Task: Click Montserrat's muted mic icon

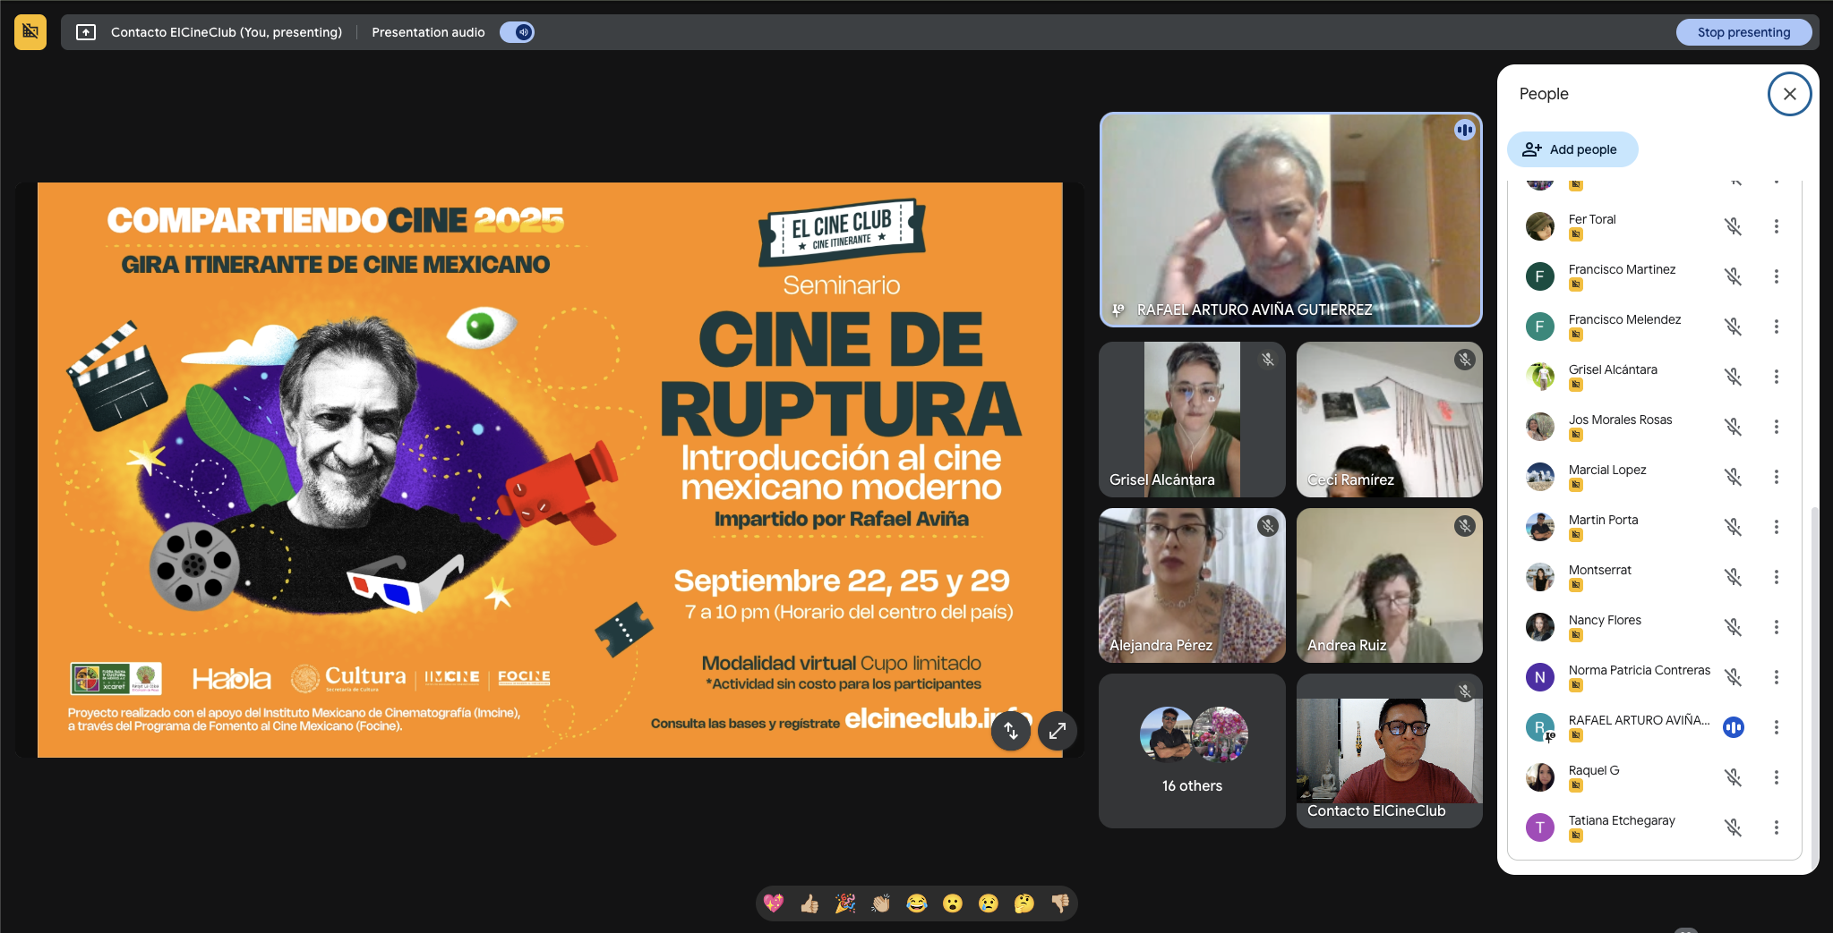Action: pos(1733,577)
